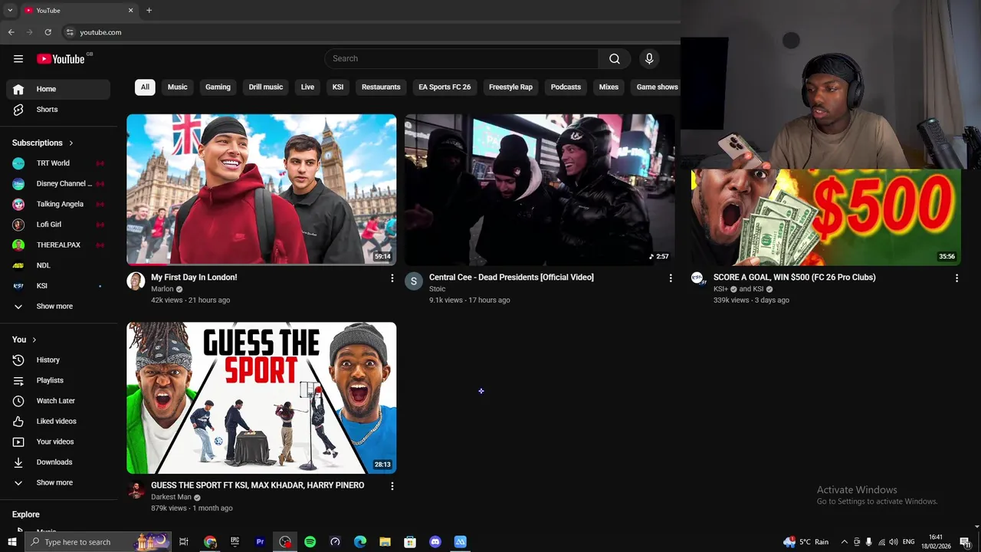Open Shorts in the sidebar
The height and width of the screenshot is (552, 981).
point(58,110)
